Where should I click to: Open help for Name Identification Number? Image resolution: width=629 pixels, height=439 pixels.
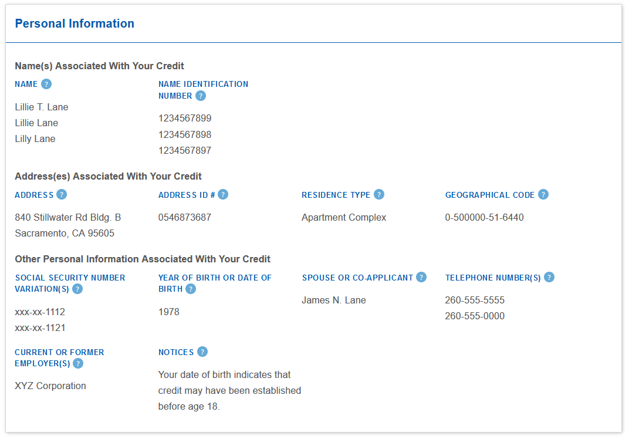coord(201,96)
